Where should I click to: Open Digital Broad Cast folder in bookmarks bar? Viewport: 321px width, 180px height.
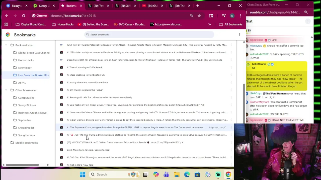tap(31, 24)
